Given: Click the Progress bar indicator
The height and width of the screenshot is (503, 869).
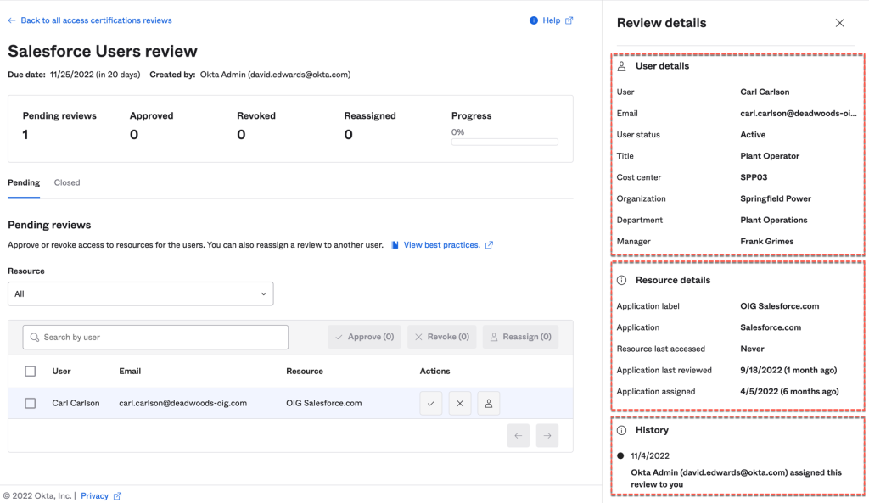Looking at the screenshot, I should tap(504, 142).
